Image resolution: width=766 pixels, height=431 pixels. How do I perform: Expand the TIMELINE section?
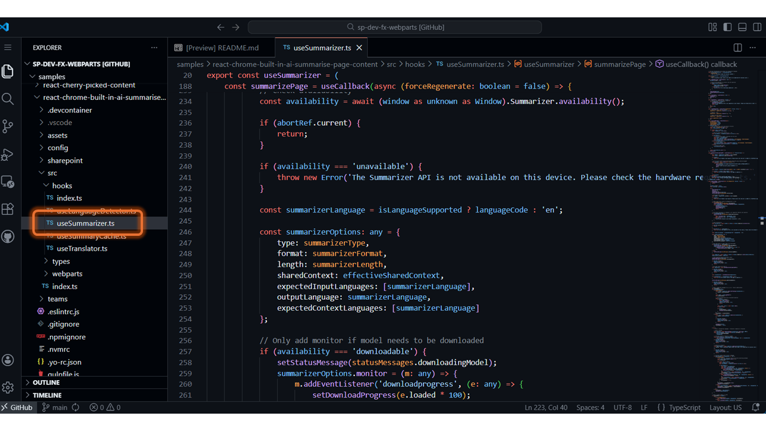click(47, 395)
